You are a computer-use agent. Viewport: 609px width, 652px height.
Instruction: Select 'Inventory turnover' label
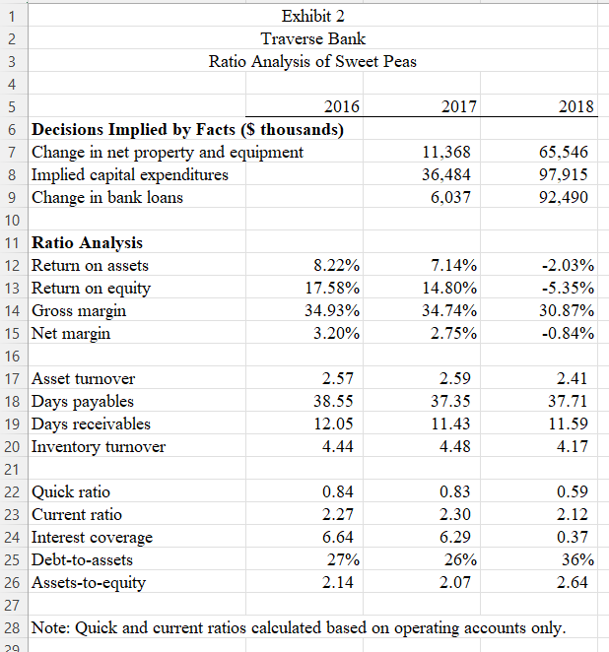click(x=99, y=447)
